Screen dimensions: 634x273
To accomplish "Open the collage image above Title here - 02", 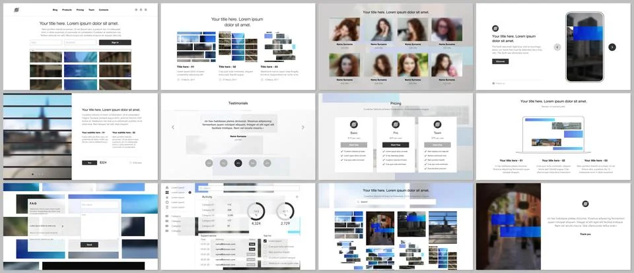I will (x=238, y=47).
